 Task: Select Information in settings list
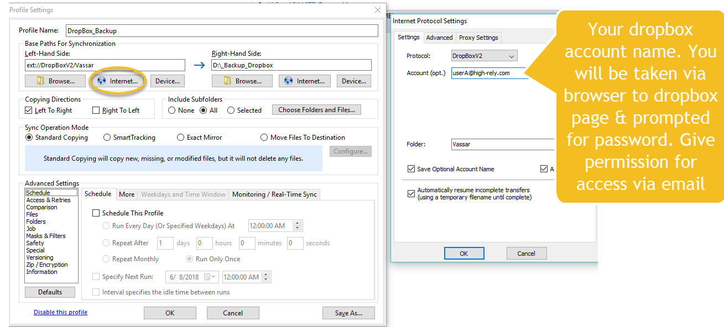[x=51, y=272]
